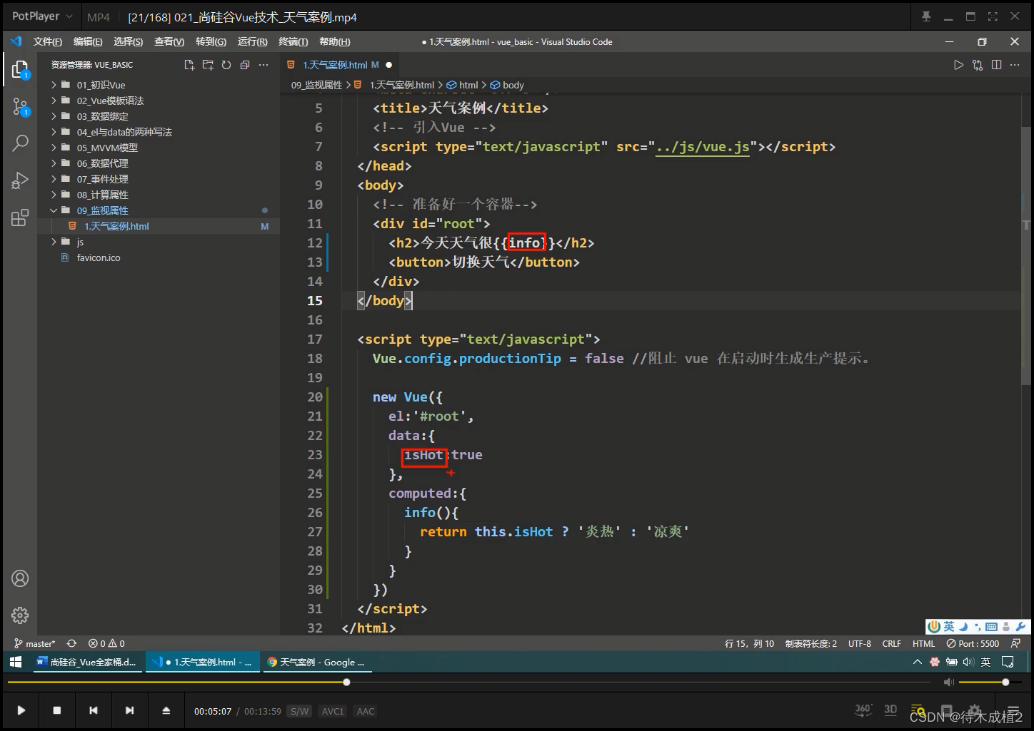
Task: Open the PotPlayer main menu dropdown
Action: coord(42,16)
